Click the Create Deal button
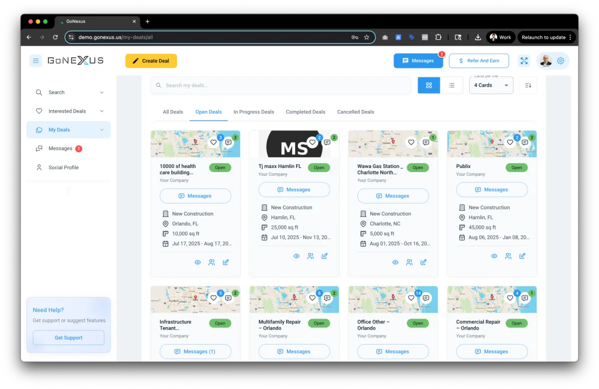The width and height of the screenshot is (599, 389). [151, 61]
